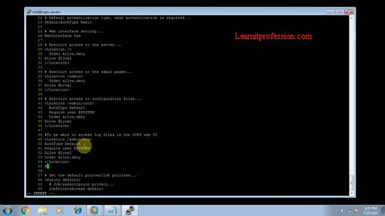This screenshot has height=216, width=385.
Task: Launch Internet Explorer from the taskbar
Action: click(x=78, y=211)
